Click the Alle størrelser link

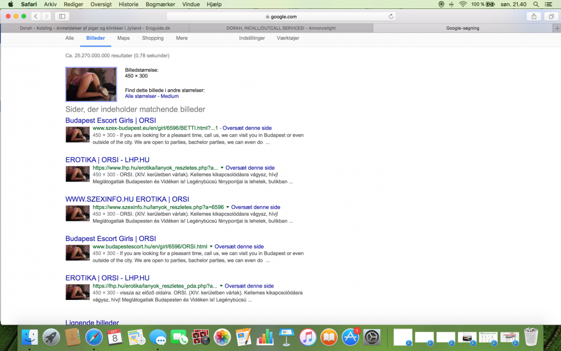point(141,96)
